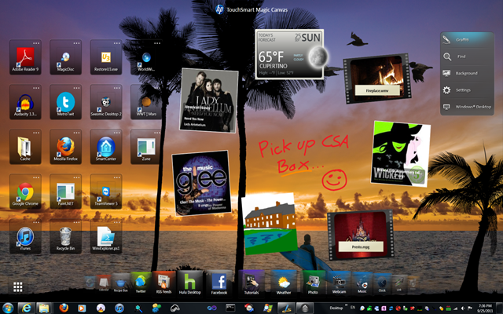Open the Adobe Reader 9 shortcut

[x=25, y=57]
